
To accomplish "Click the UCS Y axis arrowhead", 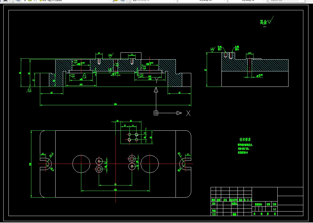I will pyautogui.click(x=156, y=90).
